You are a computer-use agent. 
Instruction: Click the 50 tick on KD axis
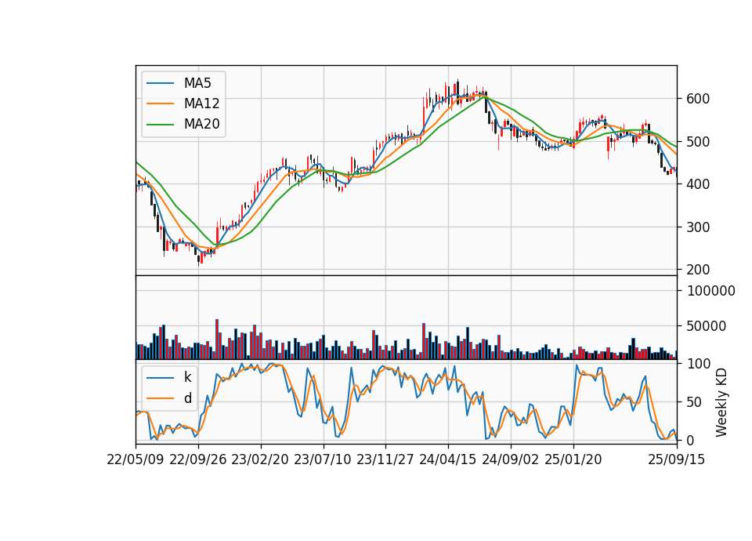[x=694, y=402]
